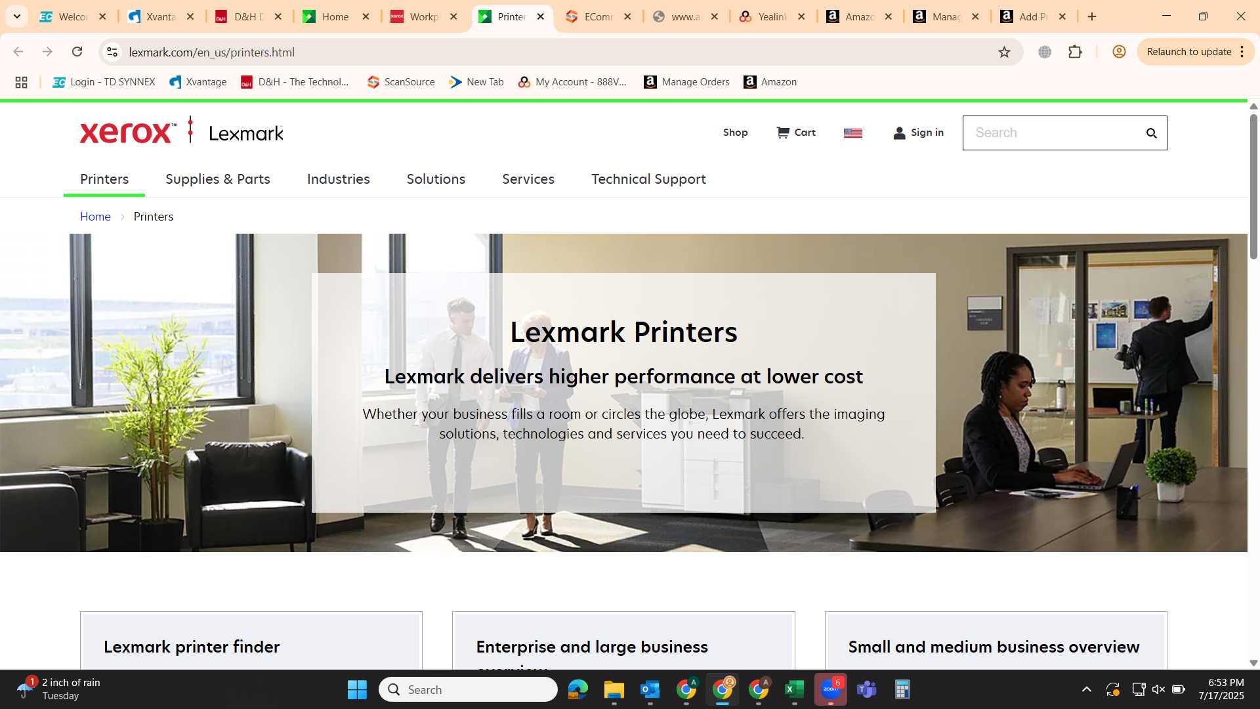
Task: Click the page vertical scrollbar thumb
Action: tap(1253, 187)
